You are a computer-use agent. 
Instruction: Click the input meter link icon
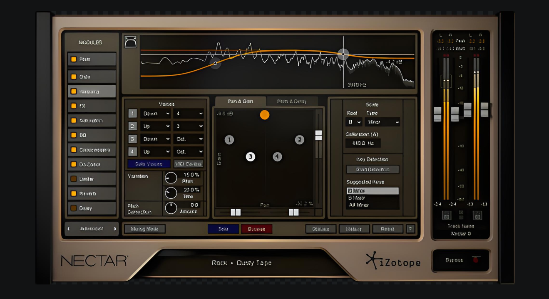tap(446, 215)
